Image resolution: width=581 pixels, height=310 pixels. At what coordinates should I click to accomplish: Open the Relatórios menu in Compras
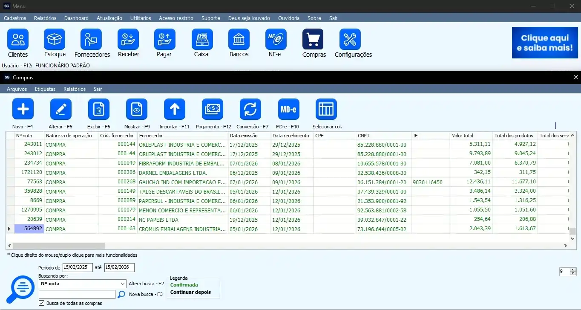tap(74, 89)
